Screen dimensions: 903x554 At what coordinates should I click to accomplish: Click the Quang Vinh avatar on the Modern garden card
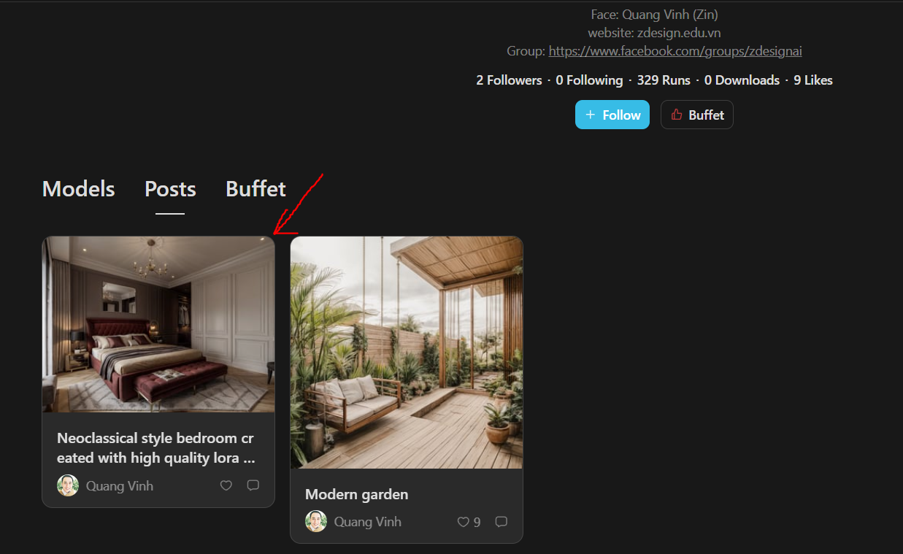point(316,521)
